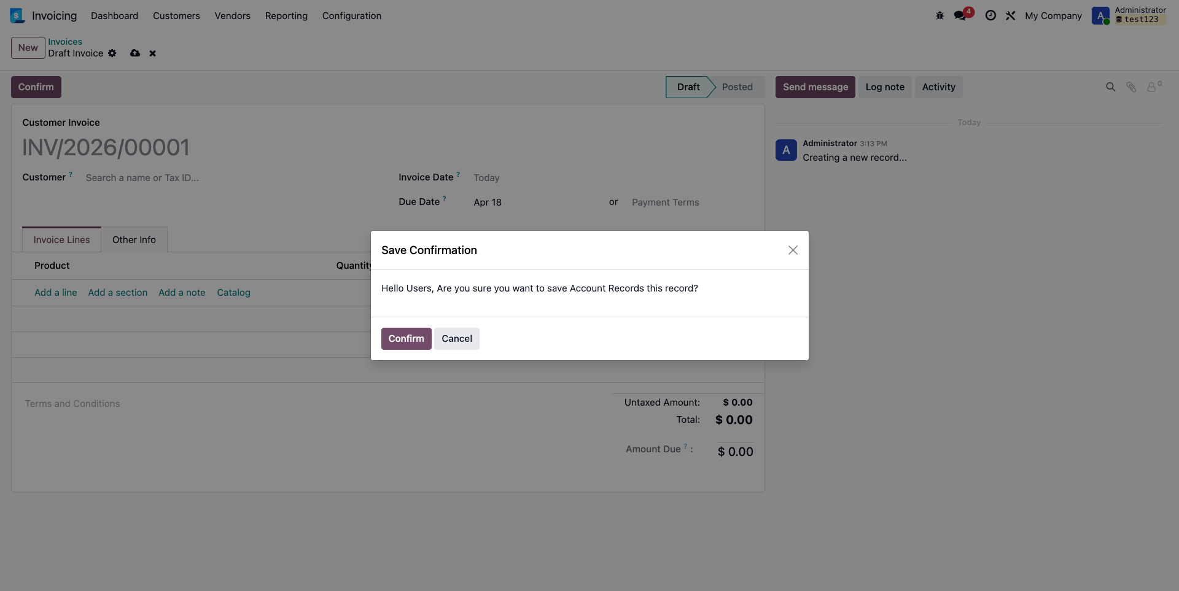Open the conversations messages icon
1179x591 pixels.
tap(962, 15)
